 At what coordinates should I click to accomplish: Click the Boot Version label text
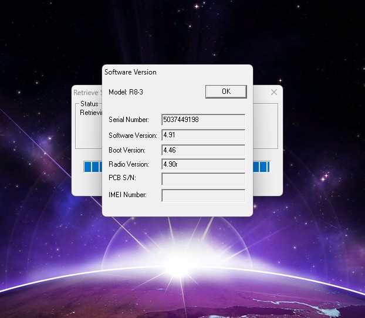(127, 150)
